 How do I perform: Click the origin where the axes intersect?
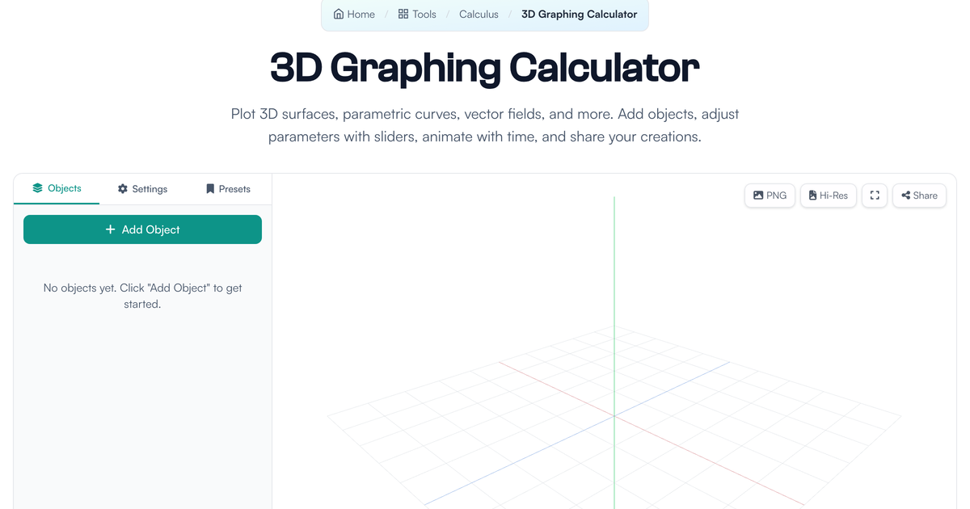[614, 416]
